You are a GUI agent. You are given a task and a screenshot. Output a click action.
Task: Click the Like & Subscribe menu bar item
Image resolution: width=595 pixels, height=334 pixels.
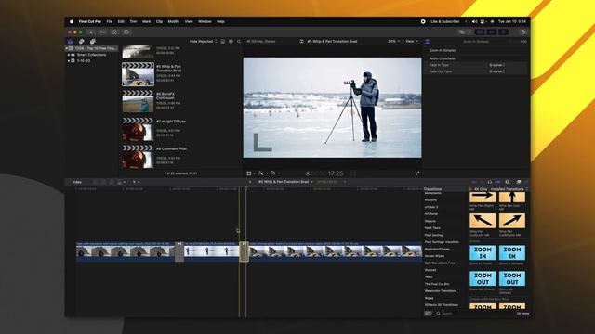[x=444, y=22]
